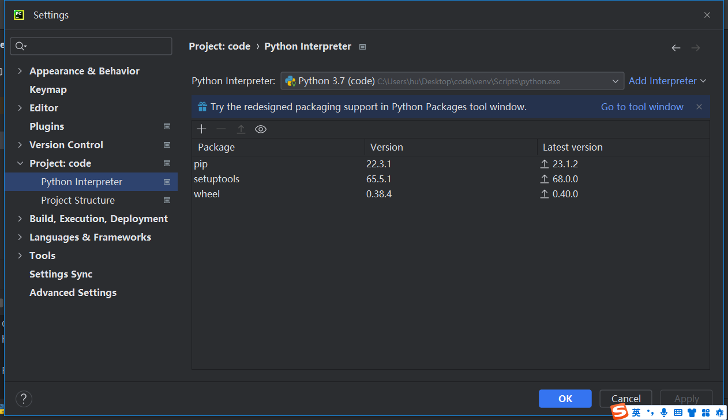
Task: Click the last Sogou toolbar assistant icon
Action: tap(719, 412)
